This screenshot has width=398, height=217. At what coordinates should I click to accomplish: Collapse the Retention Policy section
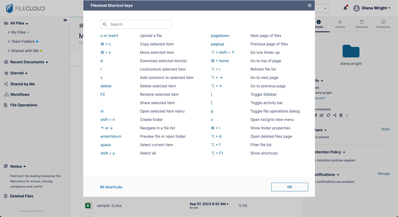(x=344, y=152)
